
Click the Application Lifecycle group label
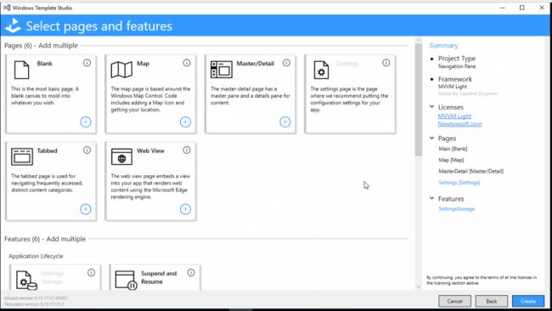[36, 256]
